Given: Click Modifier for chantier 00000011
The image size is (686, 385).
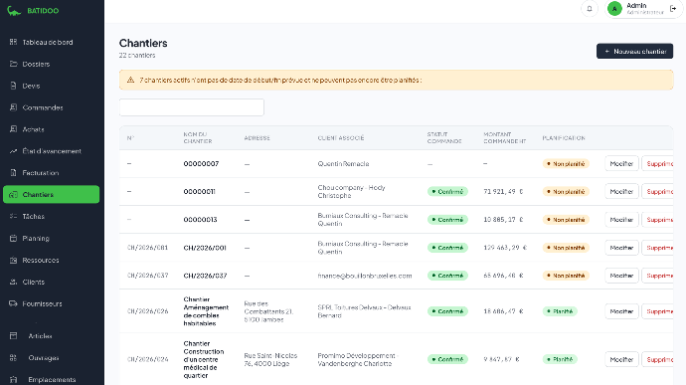Looking at the screenshot, I should 621,192.
